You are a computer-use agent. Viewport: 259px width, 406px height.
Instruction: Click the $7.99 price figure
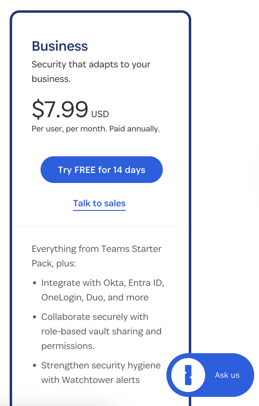[60, 109]
